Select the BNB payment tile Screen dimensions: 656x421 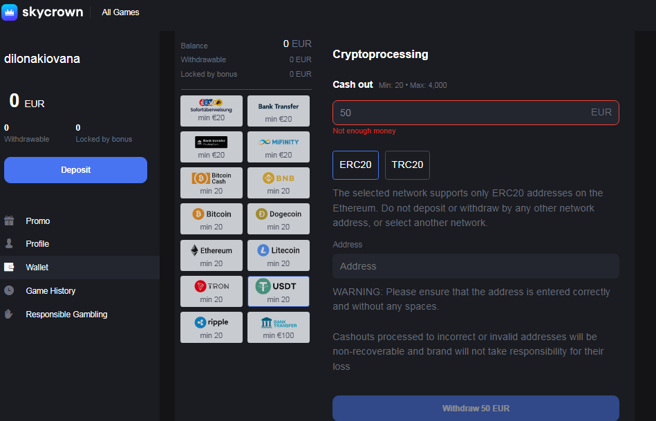[278, 183]
